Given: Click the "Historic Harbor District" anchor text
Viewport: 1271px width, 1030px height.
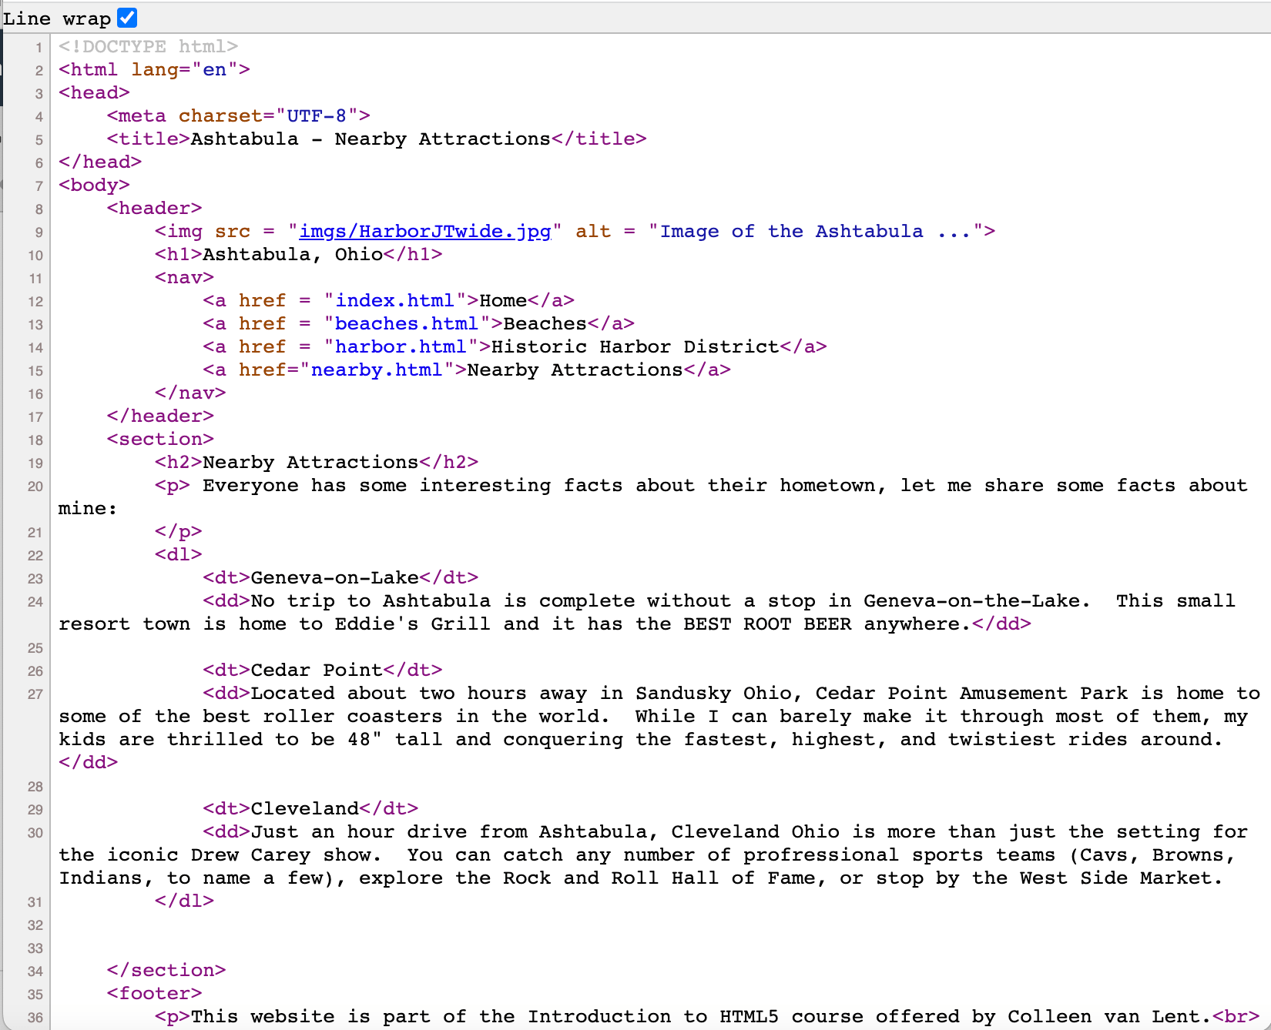Looking at the screenshot, I should pos(635,346).
